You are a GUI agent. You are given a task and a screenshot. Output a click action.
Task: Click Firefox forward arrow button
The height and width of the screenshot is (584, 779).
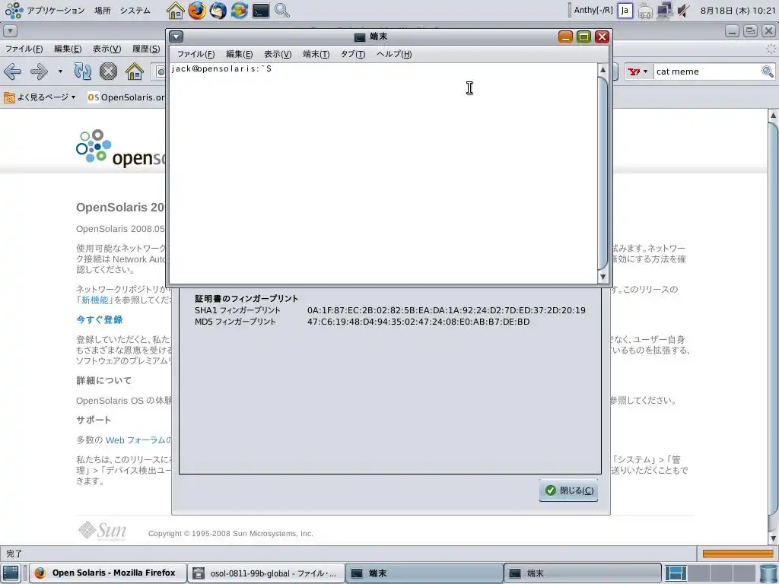[x=39, y=71]
